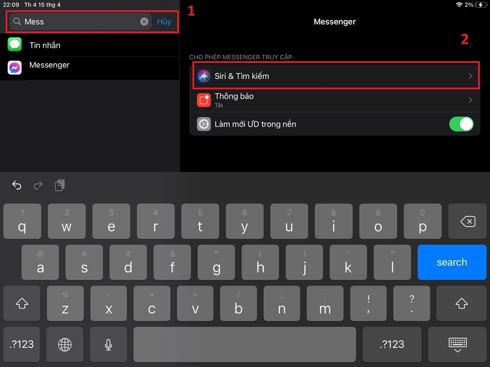Tap the a key
Screen dimensions: 490x367
click(x=40, y=262)
